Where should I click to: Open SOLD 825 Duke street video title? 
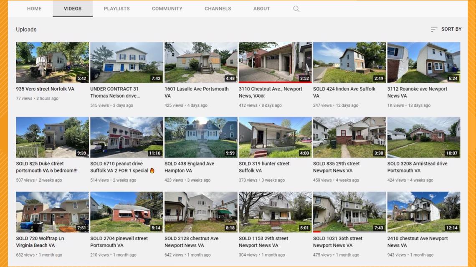coord(47,167)
